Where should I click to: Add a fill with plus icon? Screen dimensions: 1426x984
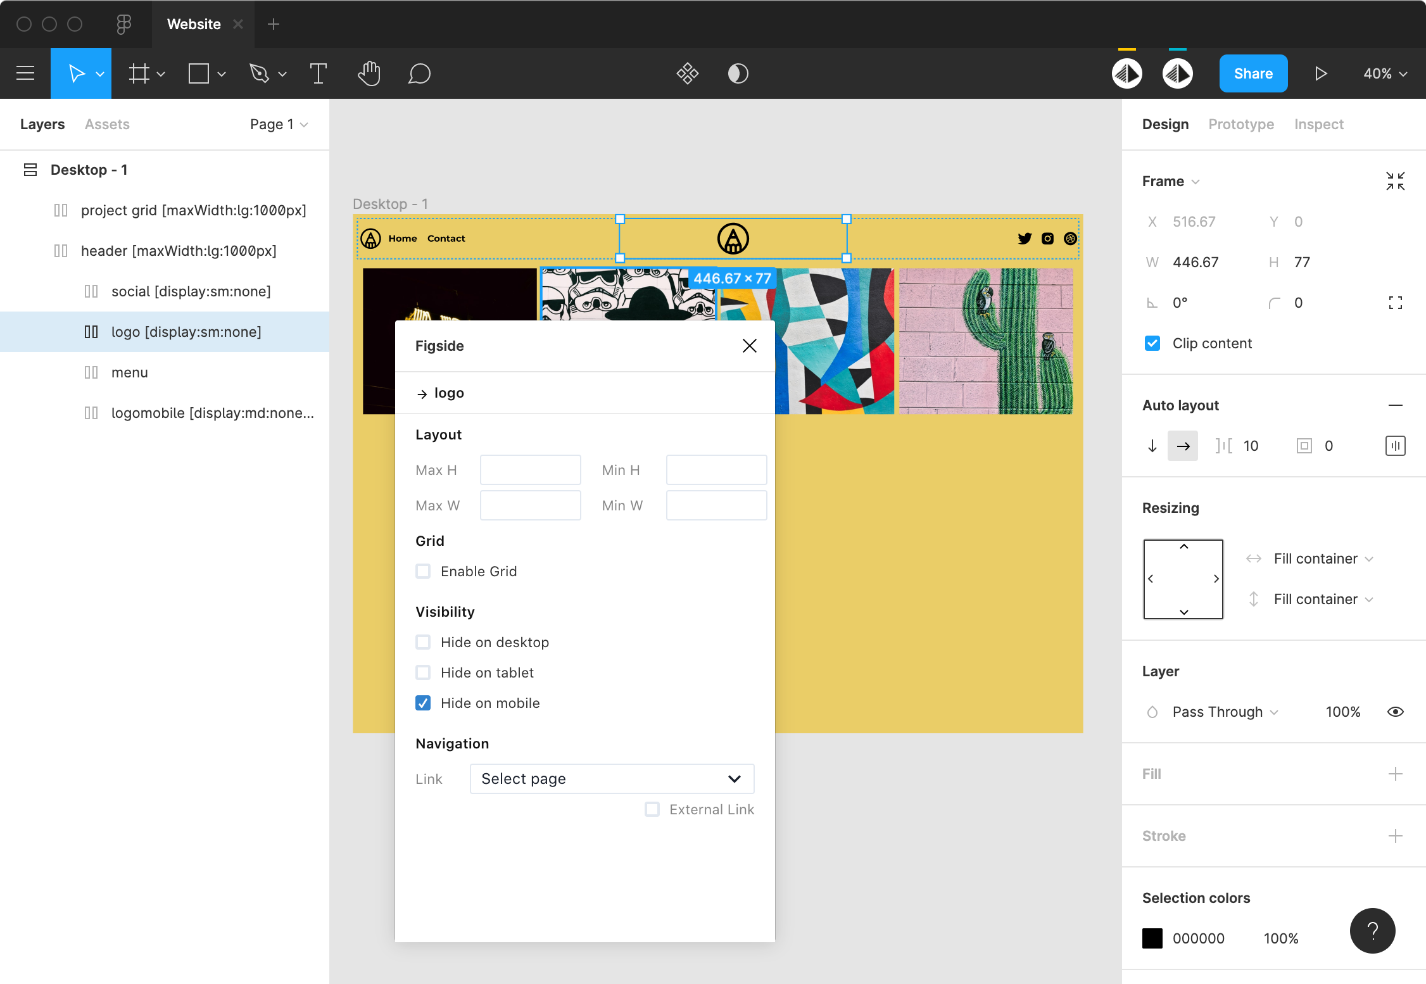pyautogui.click(x=1396, y=774)
